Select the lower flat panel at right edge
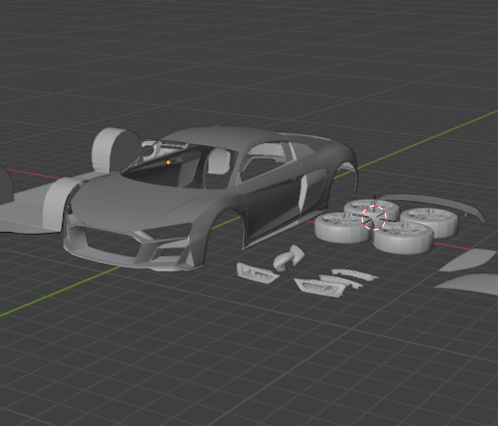The width and height of the screenshot is (498, 426). coord(469,284)
